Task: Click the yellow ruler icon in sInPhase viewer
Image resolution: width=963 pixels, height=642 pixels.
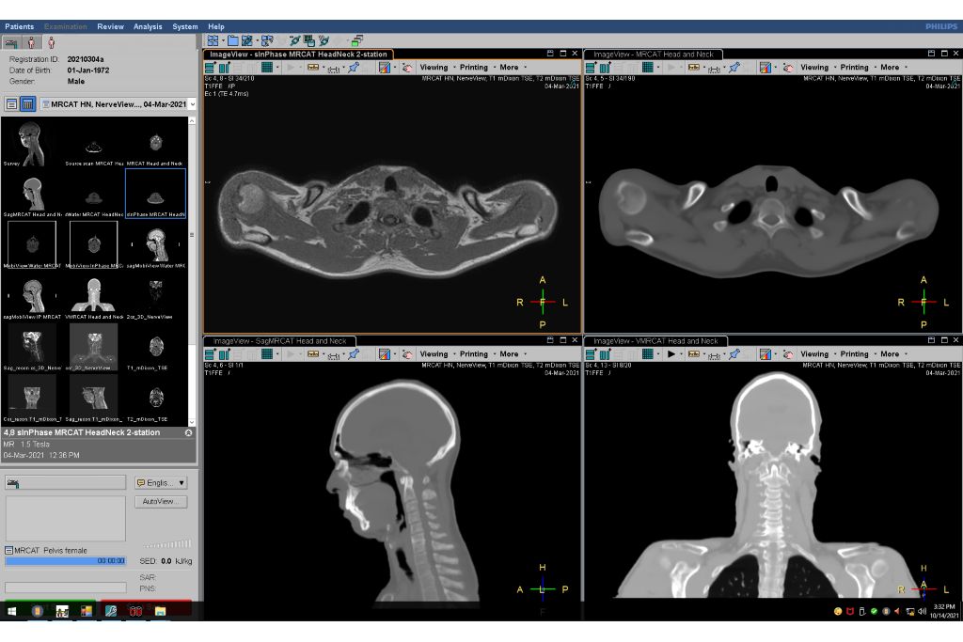Action: click(313, 68)
